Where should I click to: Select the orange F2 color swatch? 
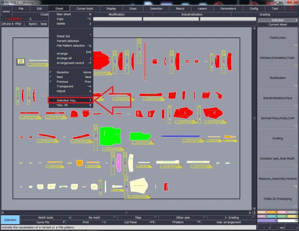(x=272, y=212)
